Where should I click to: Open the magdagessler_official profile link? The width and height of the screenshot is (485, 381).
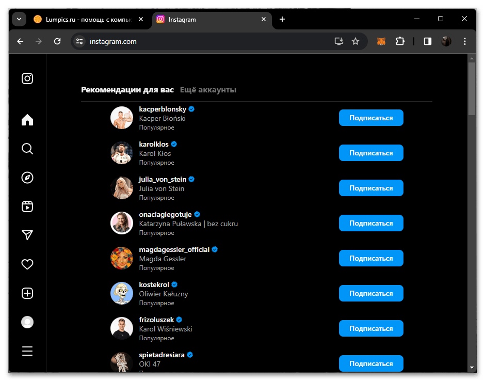click(174, 249)
